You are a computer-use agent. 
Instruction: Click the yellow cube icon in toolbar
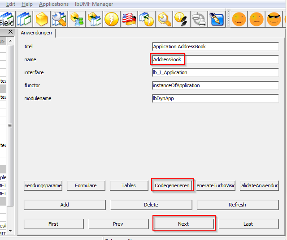42,19
